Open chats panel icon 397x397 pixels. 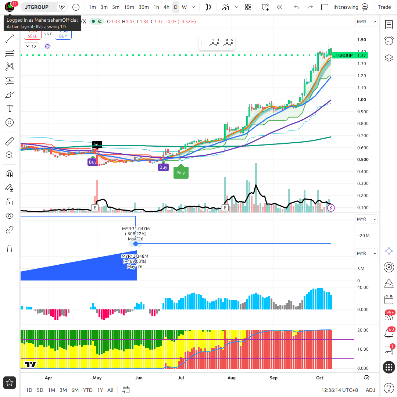coord(389,350)
